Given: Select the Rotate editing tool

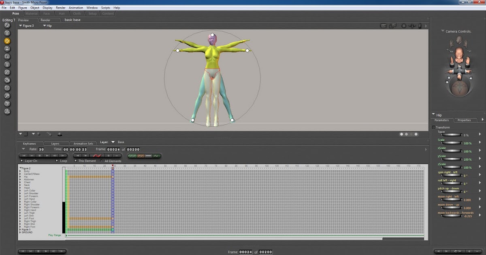Looking at the screenshot, I should pyautogui.click(x=7, y=25).
